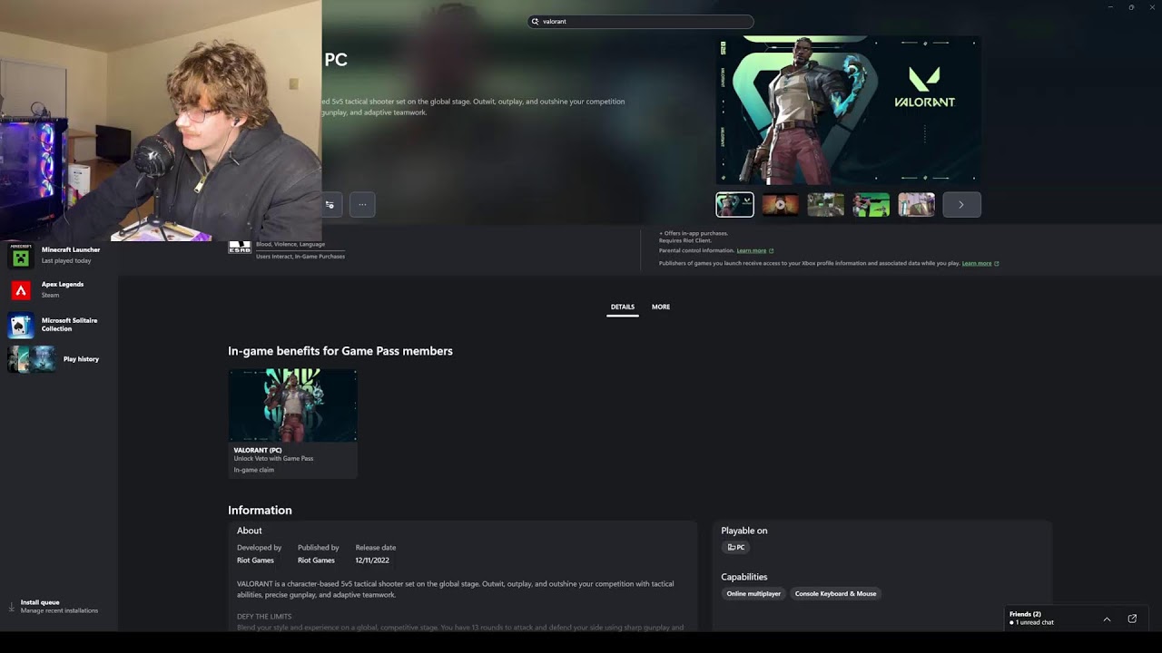This screenshot has width=1162, height=653.
Task: Click Riot Games under Developed by
Action: point(255,560)
